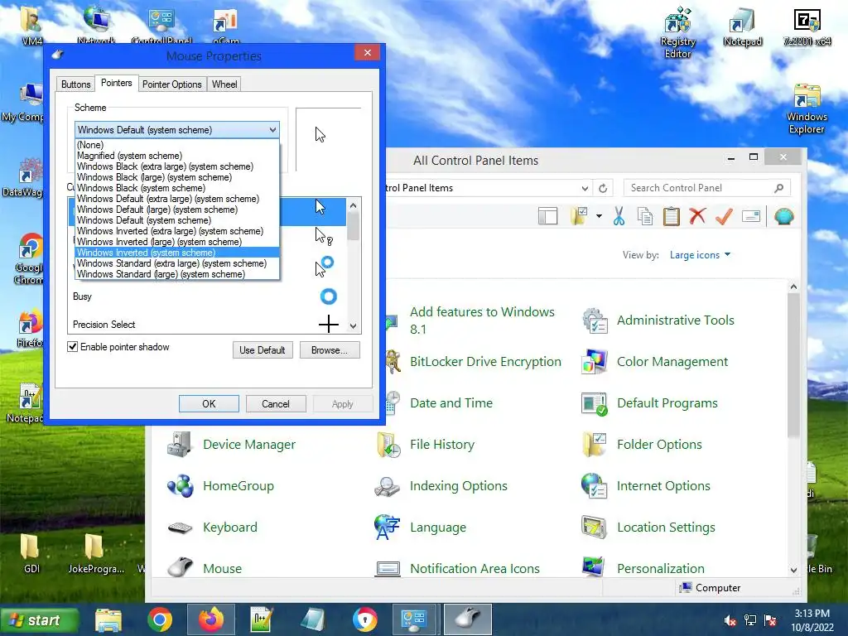Switch to the Pointer Options tab
This screenshot has height=636, width=848.
click(x=172, y=84)
